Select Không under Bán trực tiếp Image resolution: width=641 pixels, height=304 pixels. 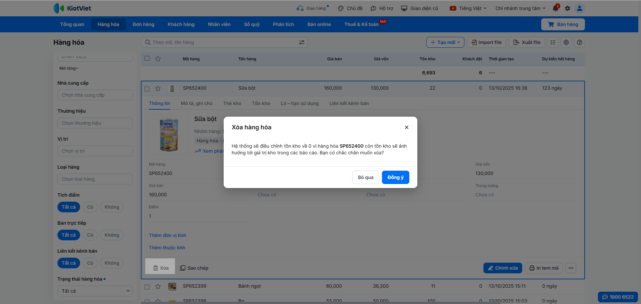click(x=112, y=235)
